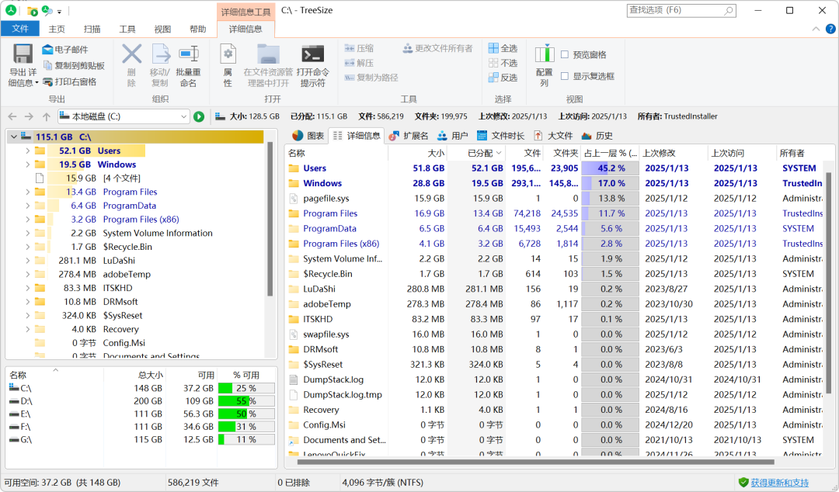Click the 移动/复制 icon
The height and width of the screenshot is (492, 839).
[x=161, y=54]
